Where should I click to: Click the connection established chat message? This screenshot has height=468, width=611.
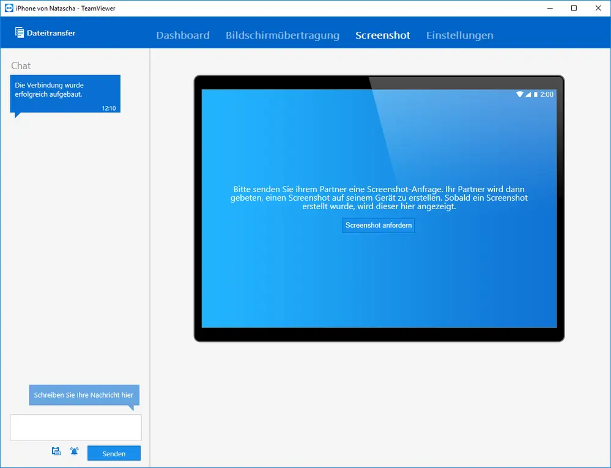click(x=65, y=94)
